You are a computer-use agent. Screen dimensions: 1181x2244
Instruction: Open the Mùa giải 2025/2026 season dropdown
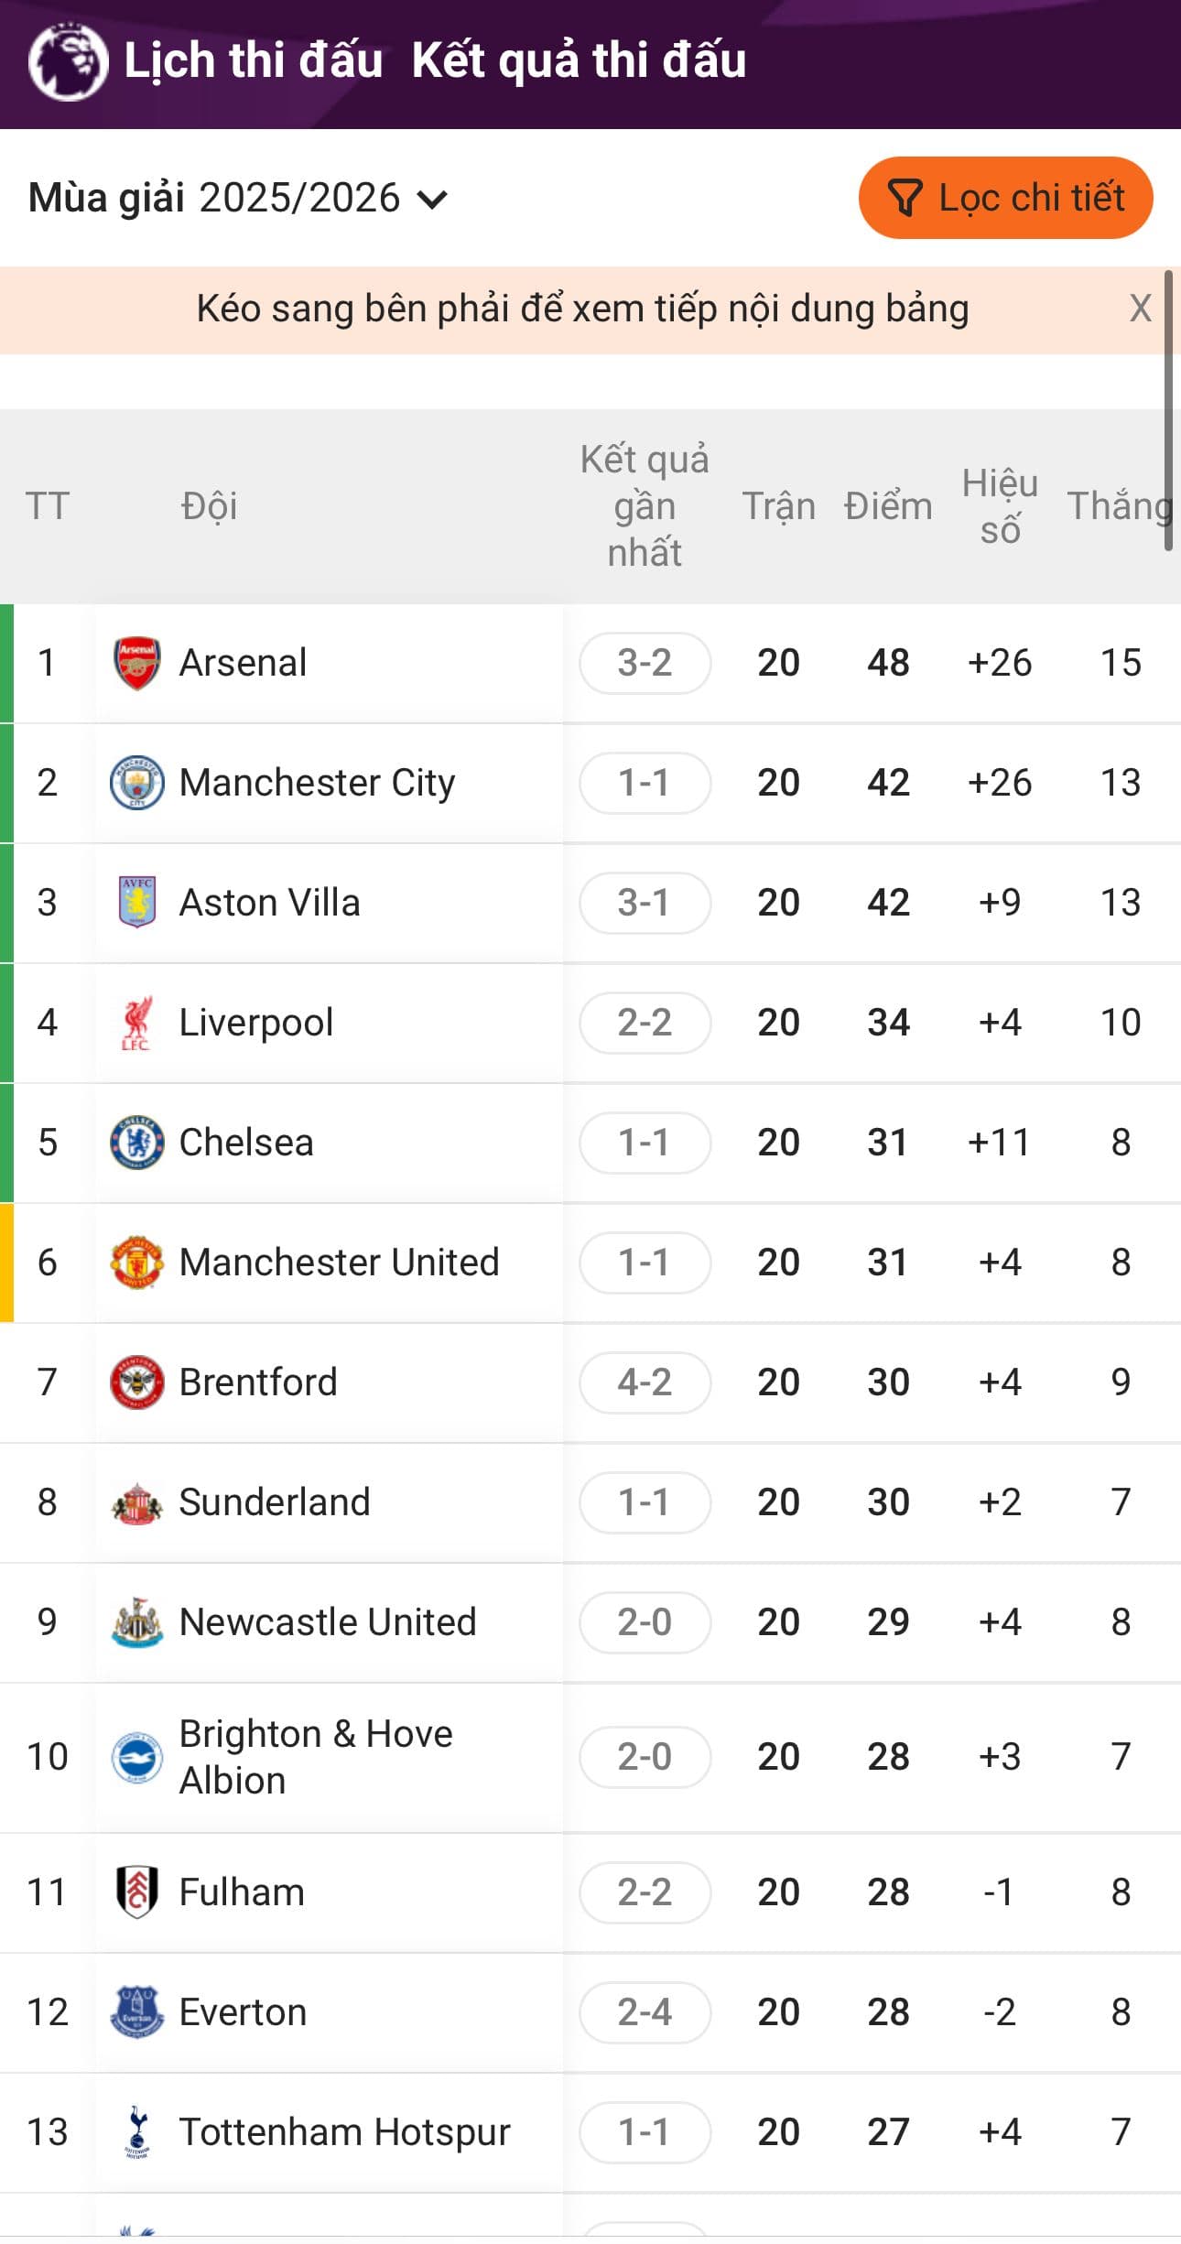pyautogui.click(x=238, y=199)
